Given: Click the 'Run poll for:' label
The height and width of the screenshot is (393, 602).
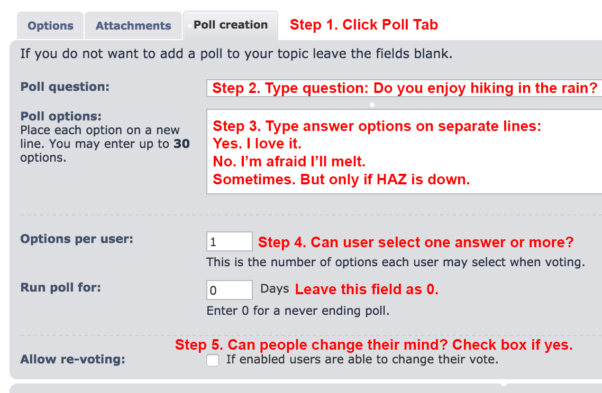Looking at the screenshot, I should point(60,288).
